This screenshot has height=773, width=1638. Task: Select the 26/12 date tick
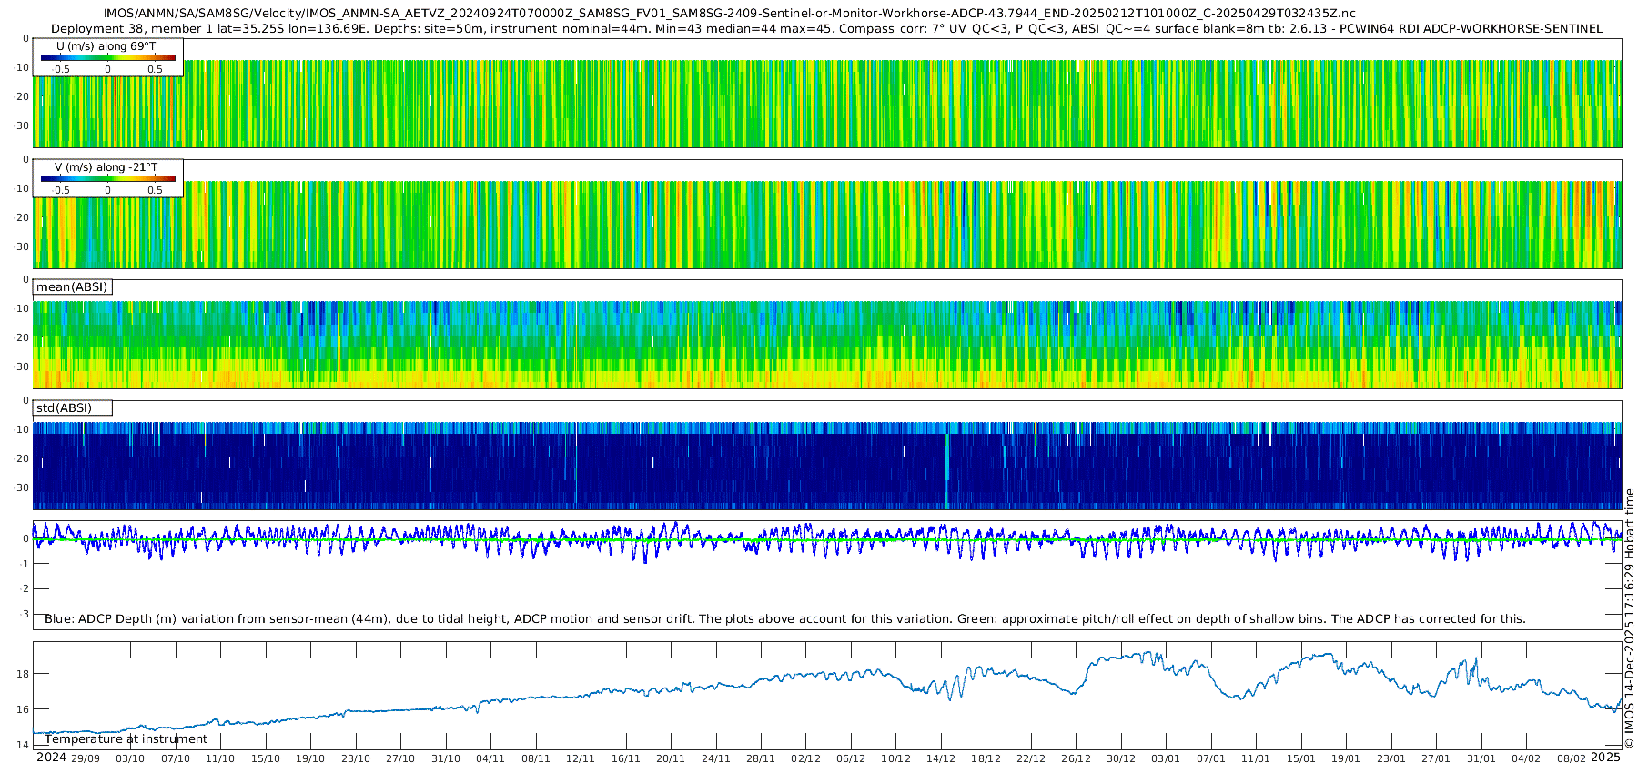1076,758
